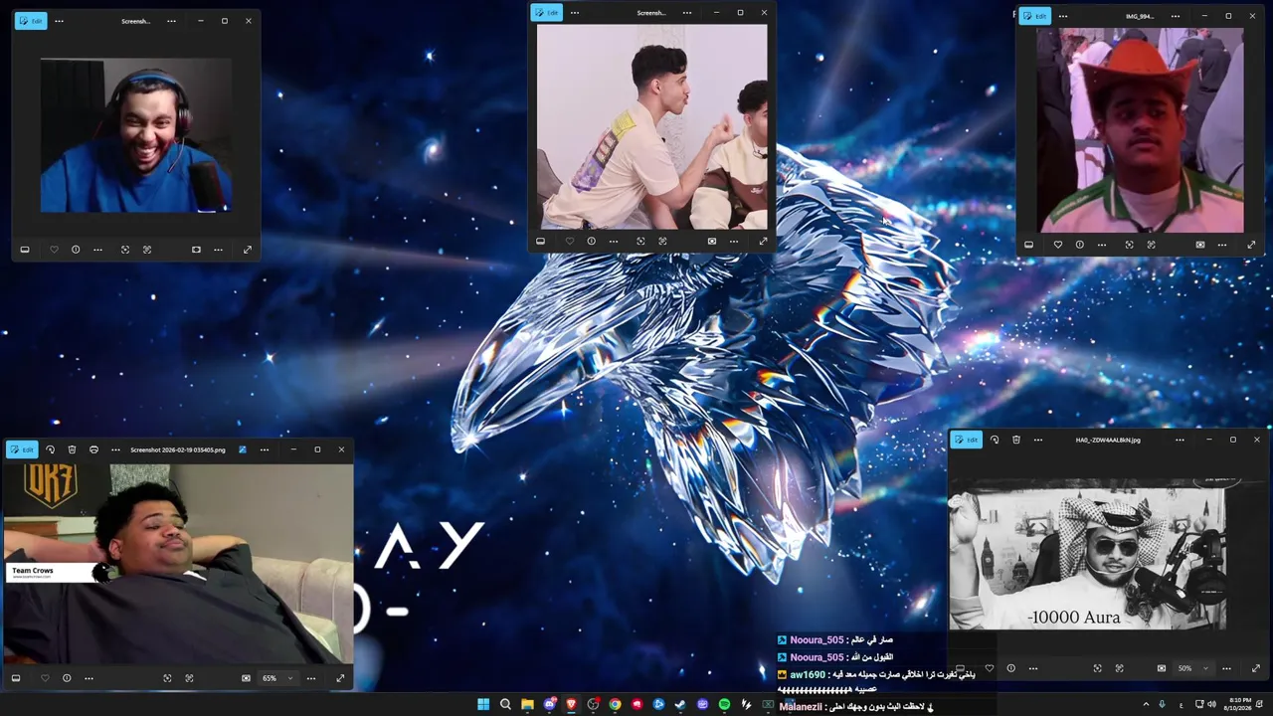Image resolution: width=1273 pixels, height=716 pixels.
Task: Rotate the Screenshot 2026-02-19 035405.png image
Action: click(x=51, y=449)
